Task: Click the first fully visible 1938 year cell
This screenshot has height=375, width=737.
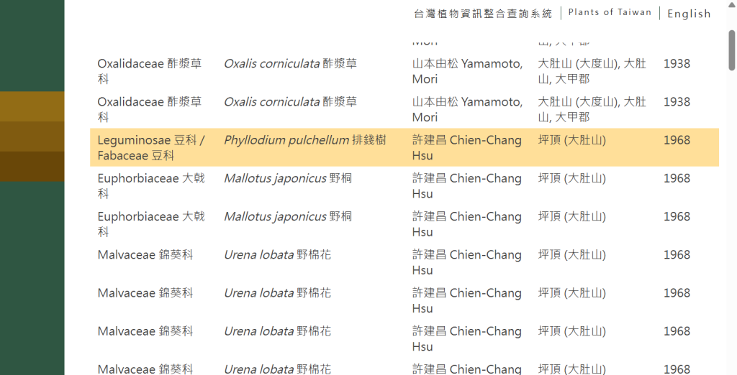Action: tap(677, 63)
